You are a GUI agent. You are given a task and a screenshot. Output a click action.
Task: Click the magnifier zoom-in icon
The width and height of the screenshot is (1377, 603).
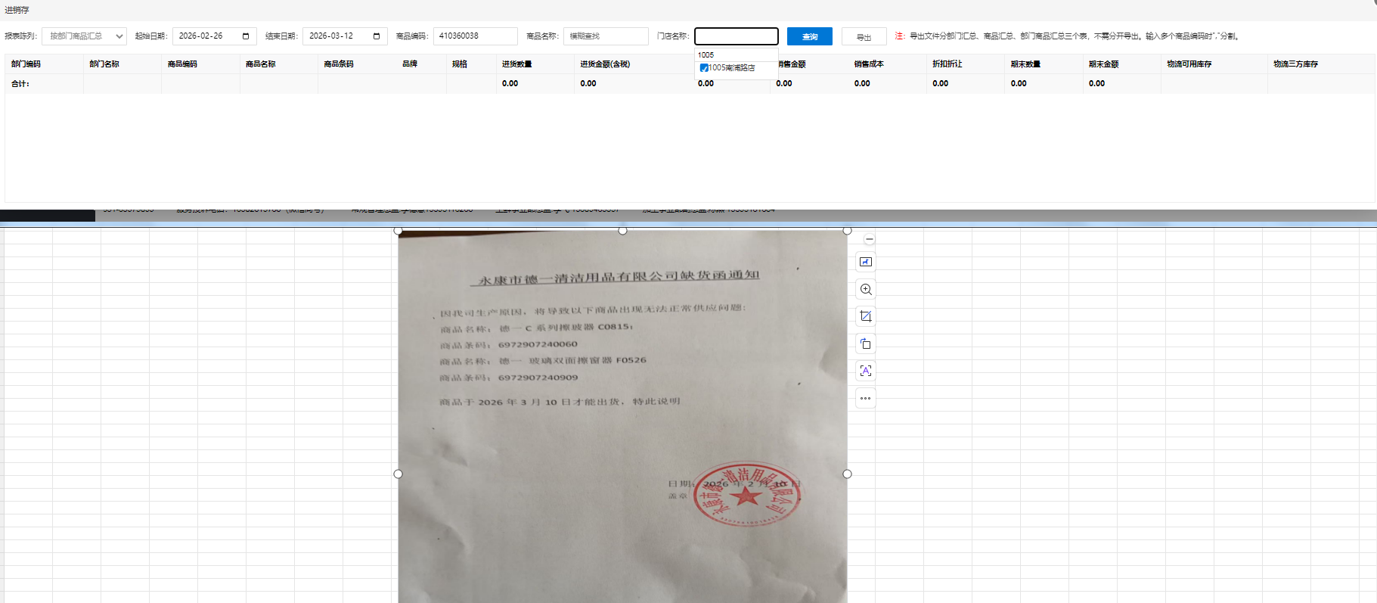[866, 290]
